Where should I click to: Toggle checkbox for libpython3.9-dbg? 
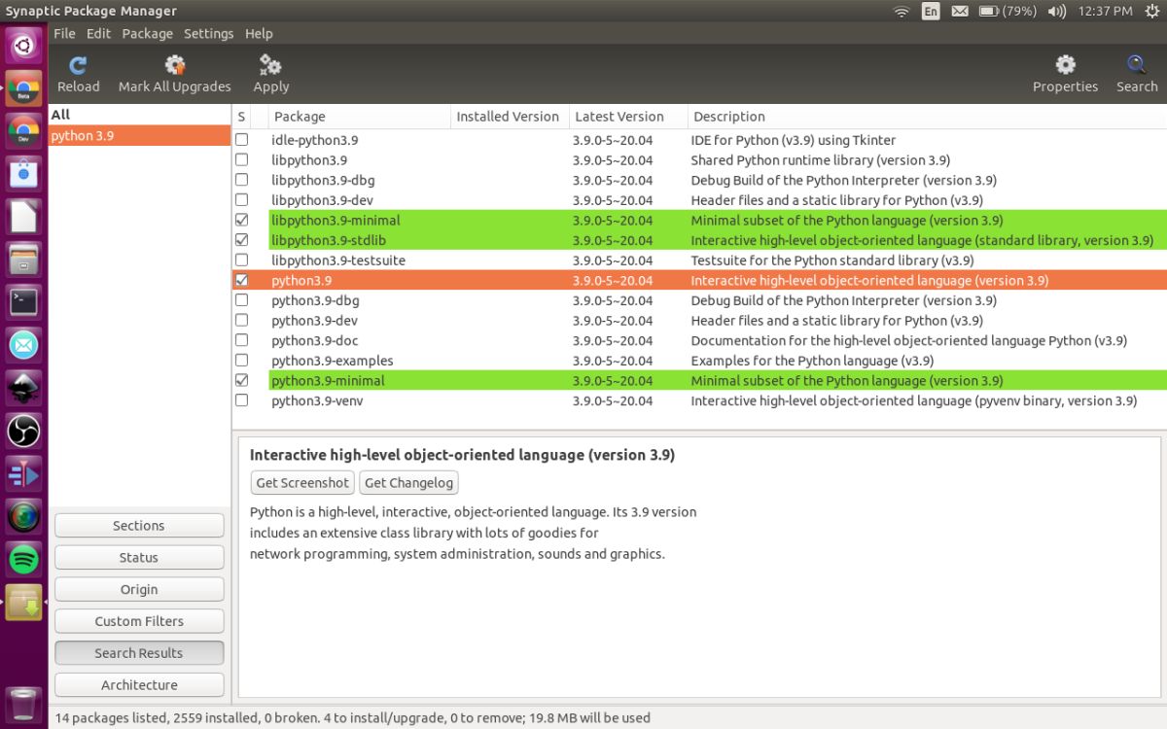click(x=241, y=180)
